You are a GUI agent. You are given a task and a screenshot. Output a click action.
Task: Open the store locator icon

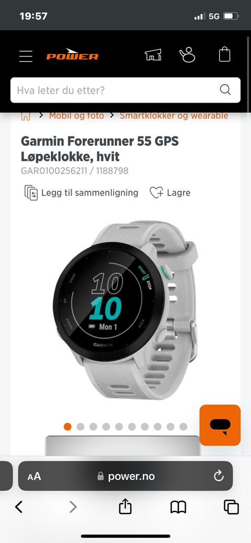153,55
